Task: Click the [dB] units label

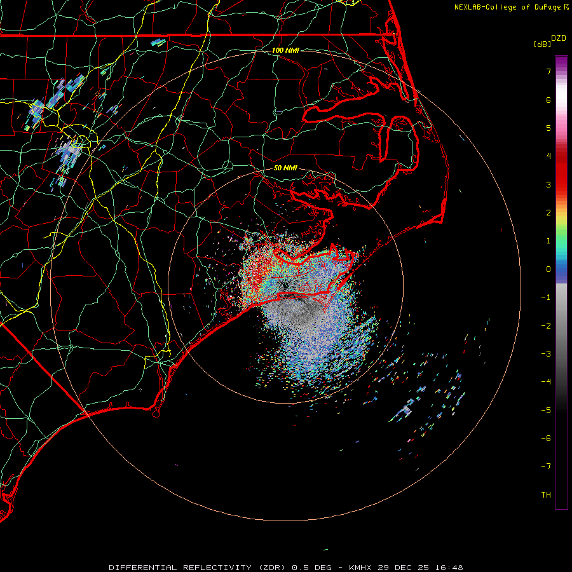Action: 543,44
